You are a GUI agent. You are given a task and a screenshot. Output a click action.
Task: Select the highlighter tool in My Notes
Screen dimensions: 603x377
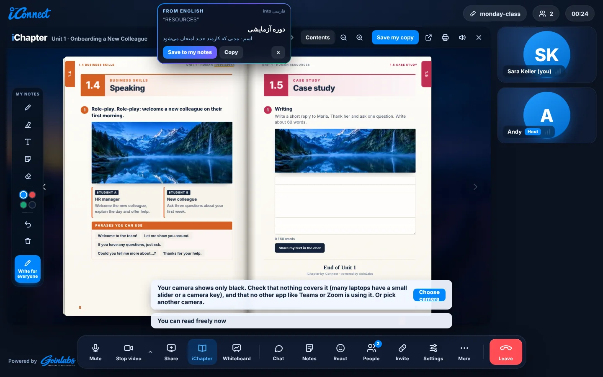tap(28, 125)
